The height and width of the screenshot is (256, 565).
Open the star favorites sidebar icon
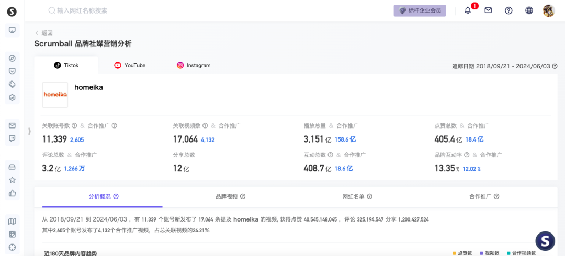tap(12, 180)
